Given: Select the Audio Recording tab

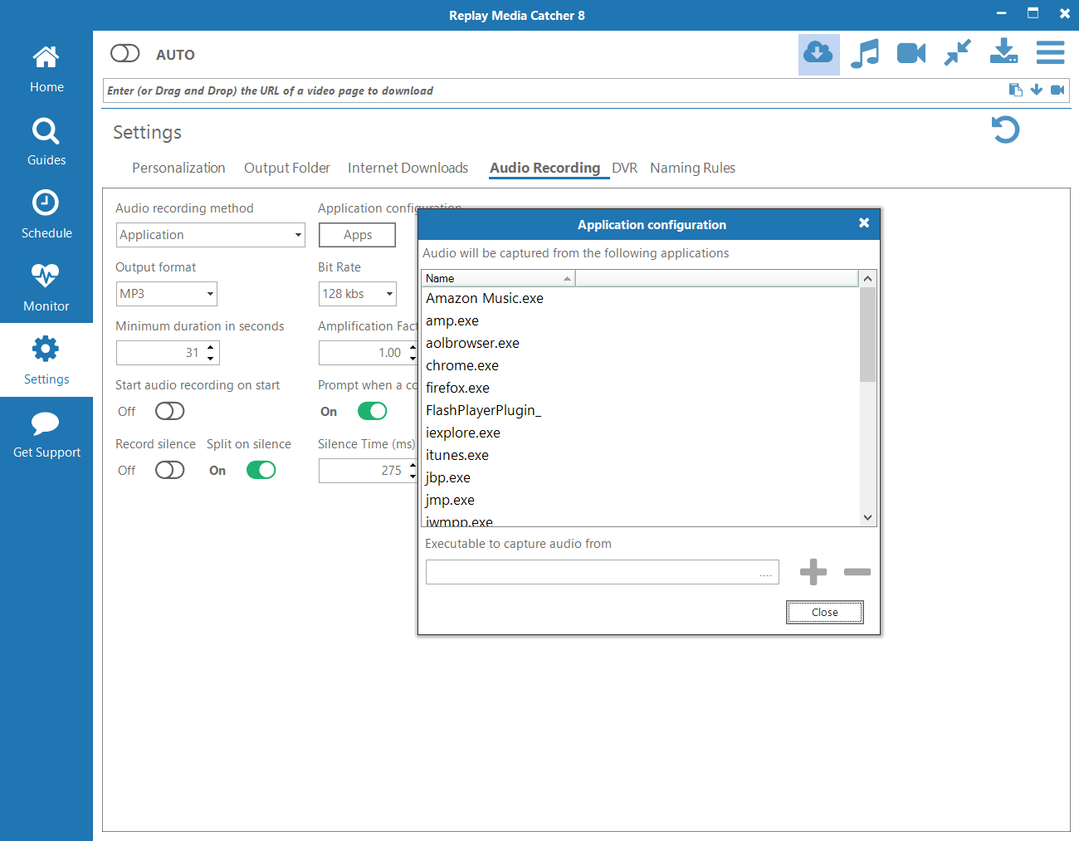Looking at the screenshot, I should (x=544, y=168).
